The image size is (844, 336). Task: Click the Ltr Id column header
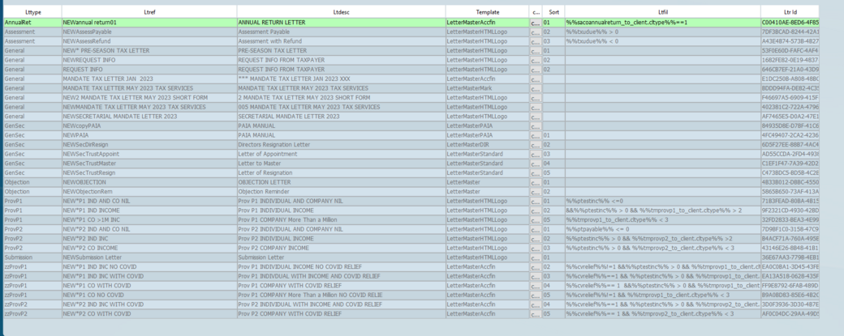point(801,12)
